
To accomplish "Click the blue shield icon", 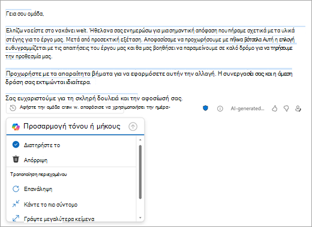I will (205, 108).
